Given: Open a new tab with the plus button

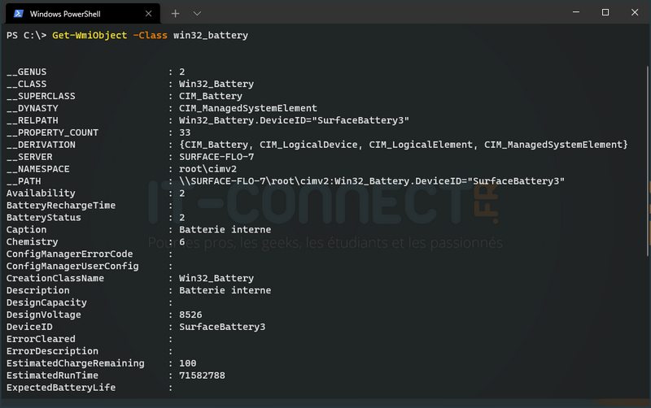Looking at the screenshot, I should (175, 13).
